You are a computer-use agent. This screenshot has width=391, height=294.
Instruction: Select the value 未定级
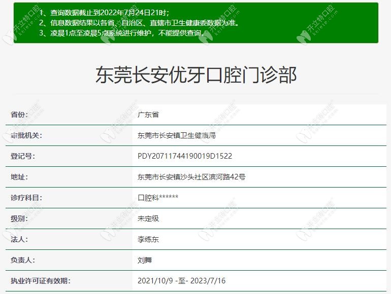click(148, 218)
